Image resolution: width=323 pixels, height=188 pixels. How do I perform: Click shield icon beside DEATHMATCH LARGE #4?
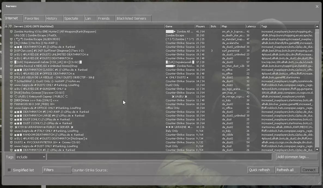tap(11, 116)
